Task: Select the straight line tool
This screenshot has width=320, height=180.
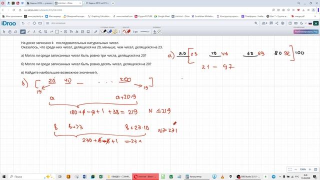Action: (x=28, y=32)
